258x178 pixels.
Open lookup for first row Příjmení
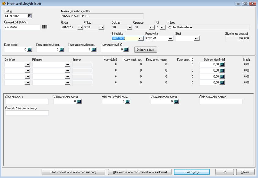pos(68,65)
